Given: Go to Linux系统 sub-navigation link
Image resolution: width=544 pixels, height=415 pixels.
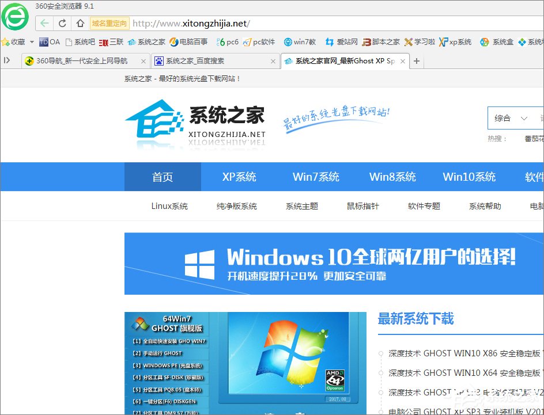Looking at the screenshot, I should click(169, 206).
